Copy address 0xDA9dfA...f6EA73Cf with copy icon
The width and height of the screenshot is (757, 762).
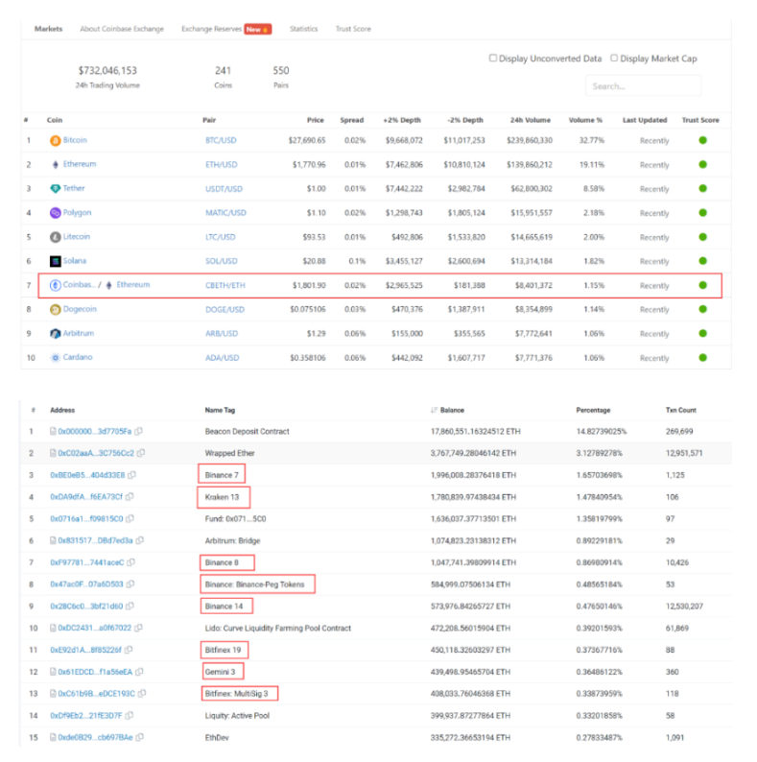[x=130, y=497]
